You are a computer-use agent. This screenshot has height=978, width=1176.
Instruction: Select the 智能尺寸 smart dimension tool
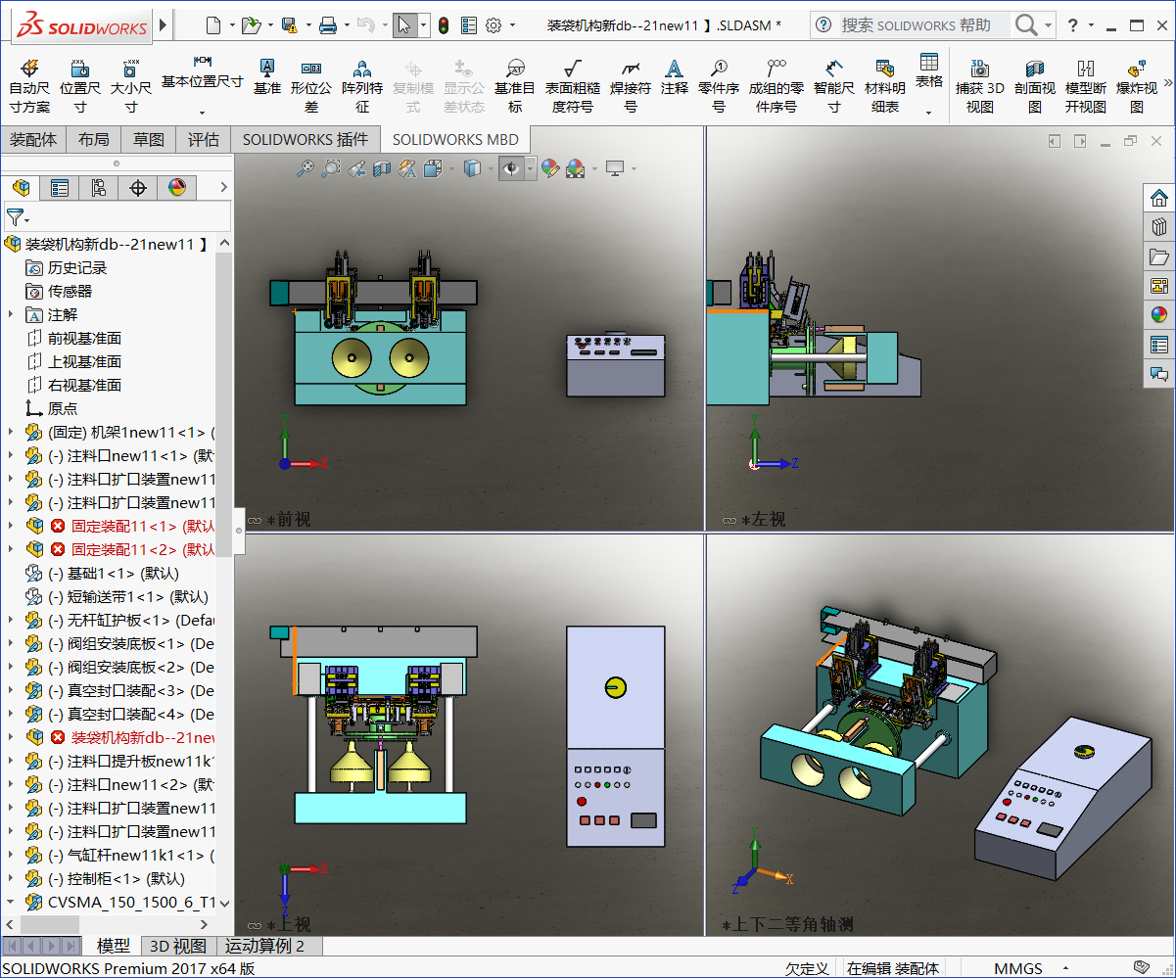tap(833, 85)
